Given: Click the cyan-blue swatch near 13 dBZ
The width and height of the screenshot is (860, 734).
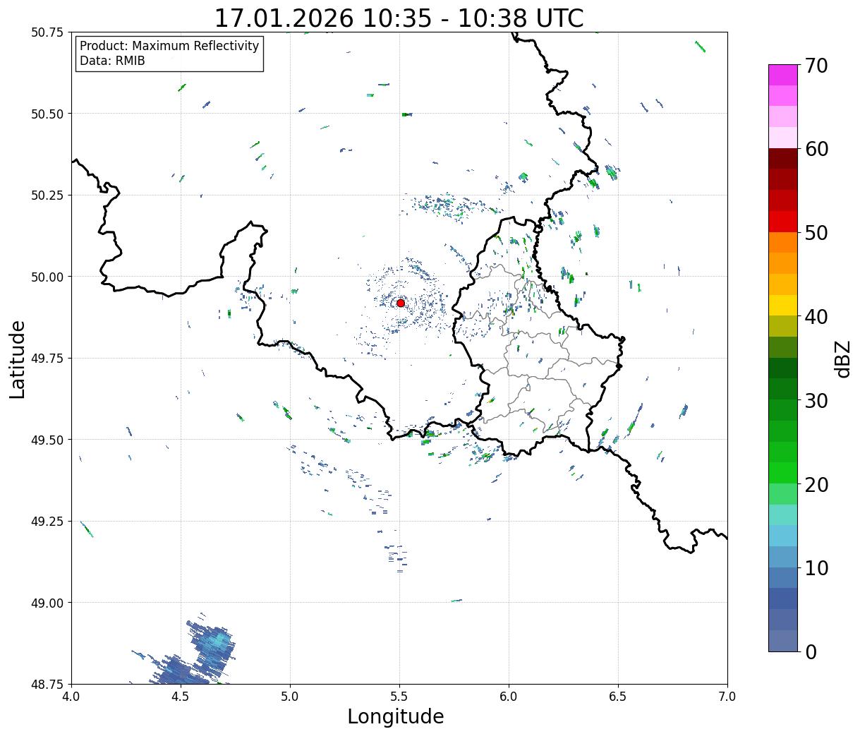Looking at the screenshot, I should [783, 536].
